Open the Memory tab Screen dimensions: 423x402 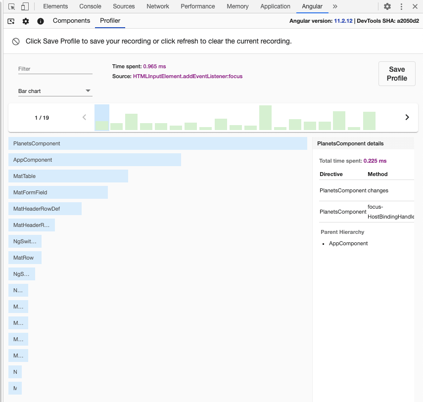237,6
